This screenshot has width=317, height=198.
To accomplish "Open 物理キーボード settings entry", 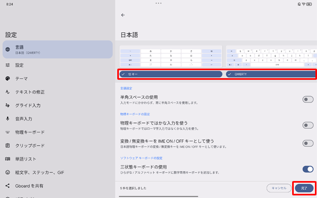I will click(x=58, y=132).
